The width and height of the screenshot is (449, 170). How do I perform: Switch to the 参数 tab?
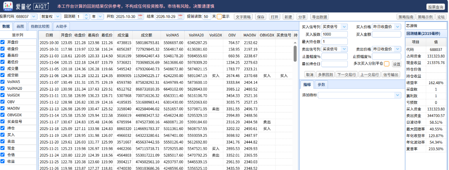click(321, 84)
